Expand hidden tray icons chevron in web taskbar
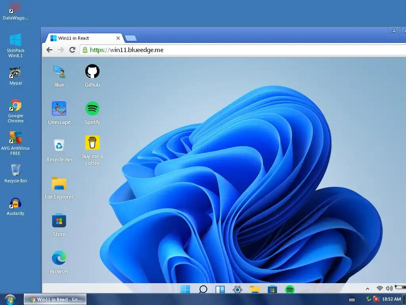 click(x=368, y=289)
